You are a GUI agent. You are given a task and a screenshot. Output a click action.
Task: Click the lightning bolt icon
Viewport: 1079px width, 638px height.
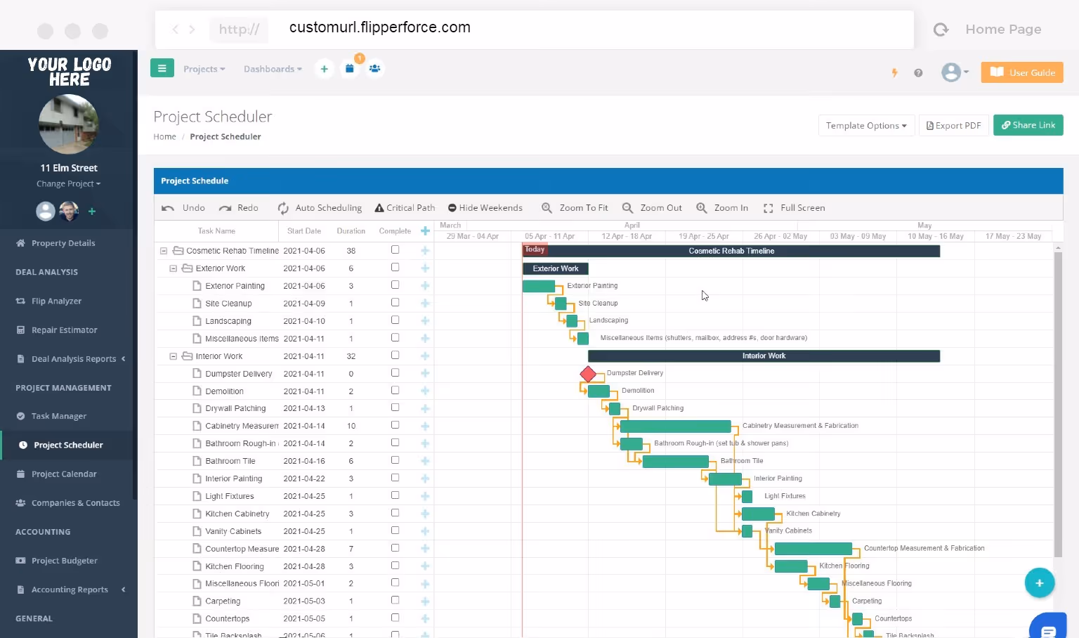pos(894,72)
